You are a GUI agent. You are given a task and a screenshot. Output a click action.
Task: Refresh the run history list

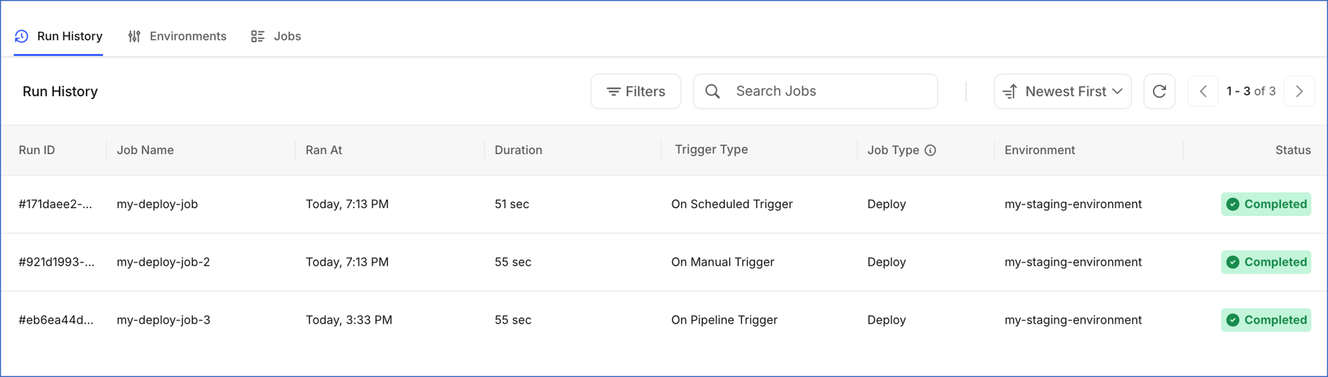pos(1159,91)
